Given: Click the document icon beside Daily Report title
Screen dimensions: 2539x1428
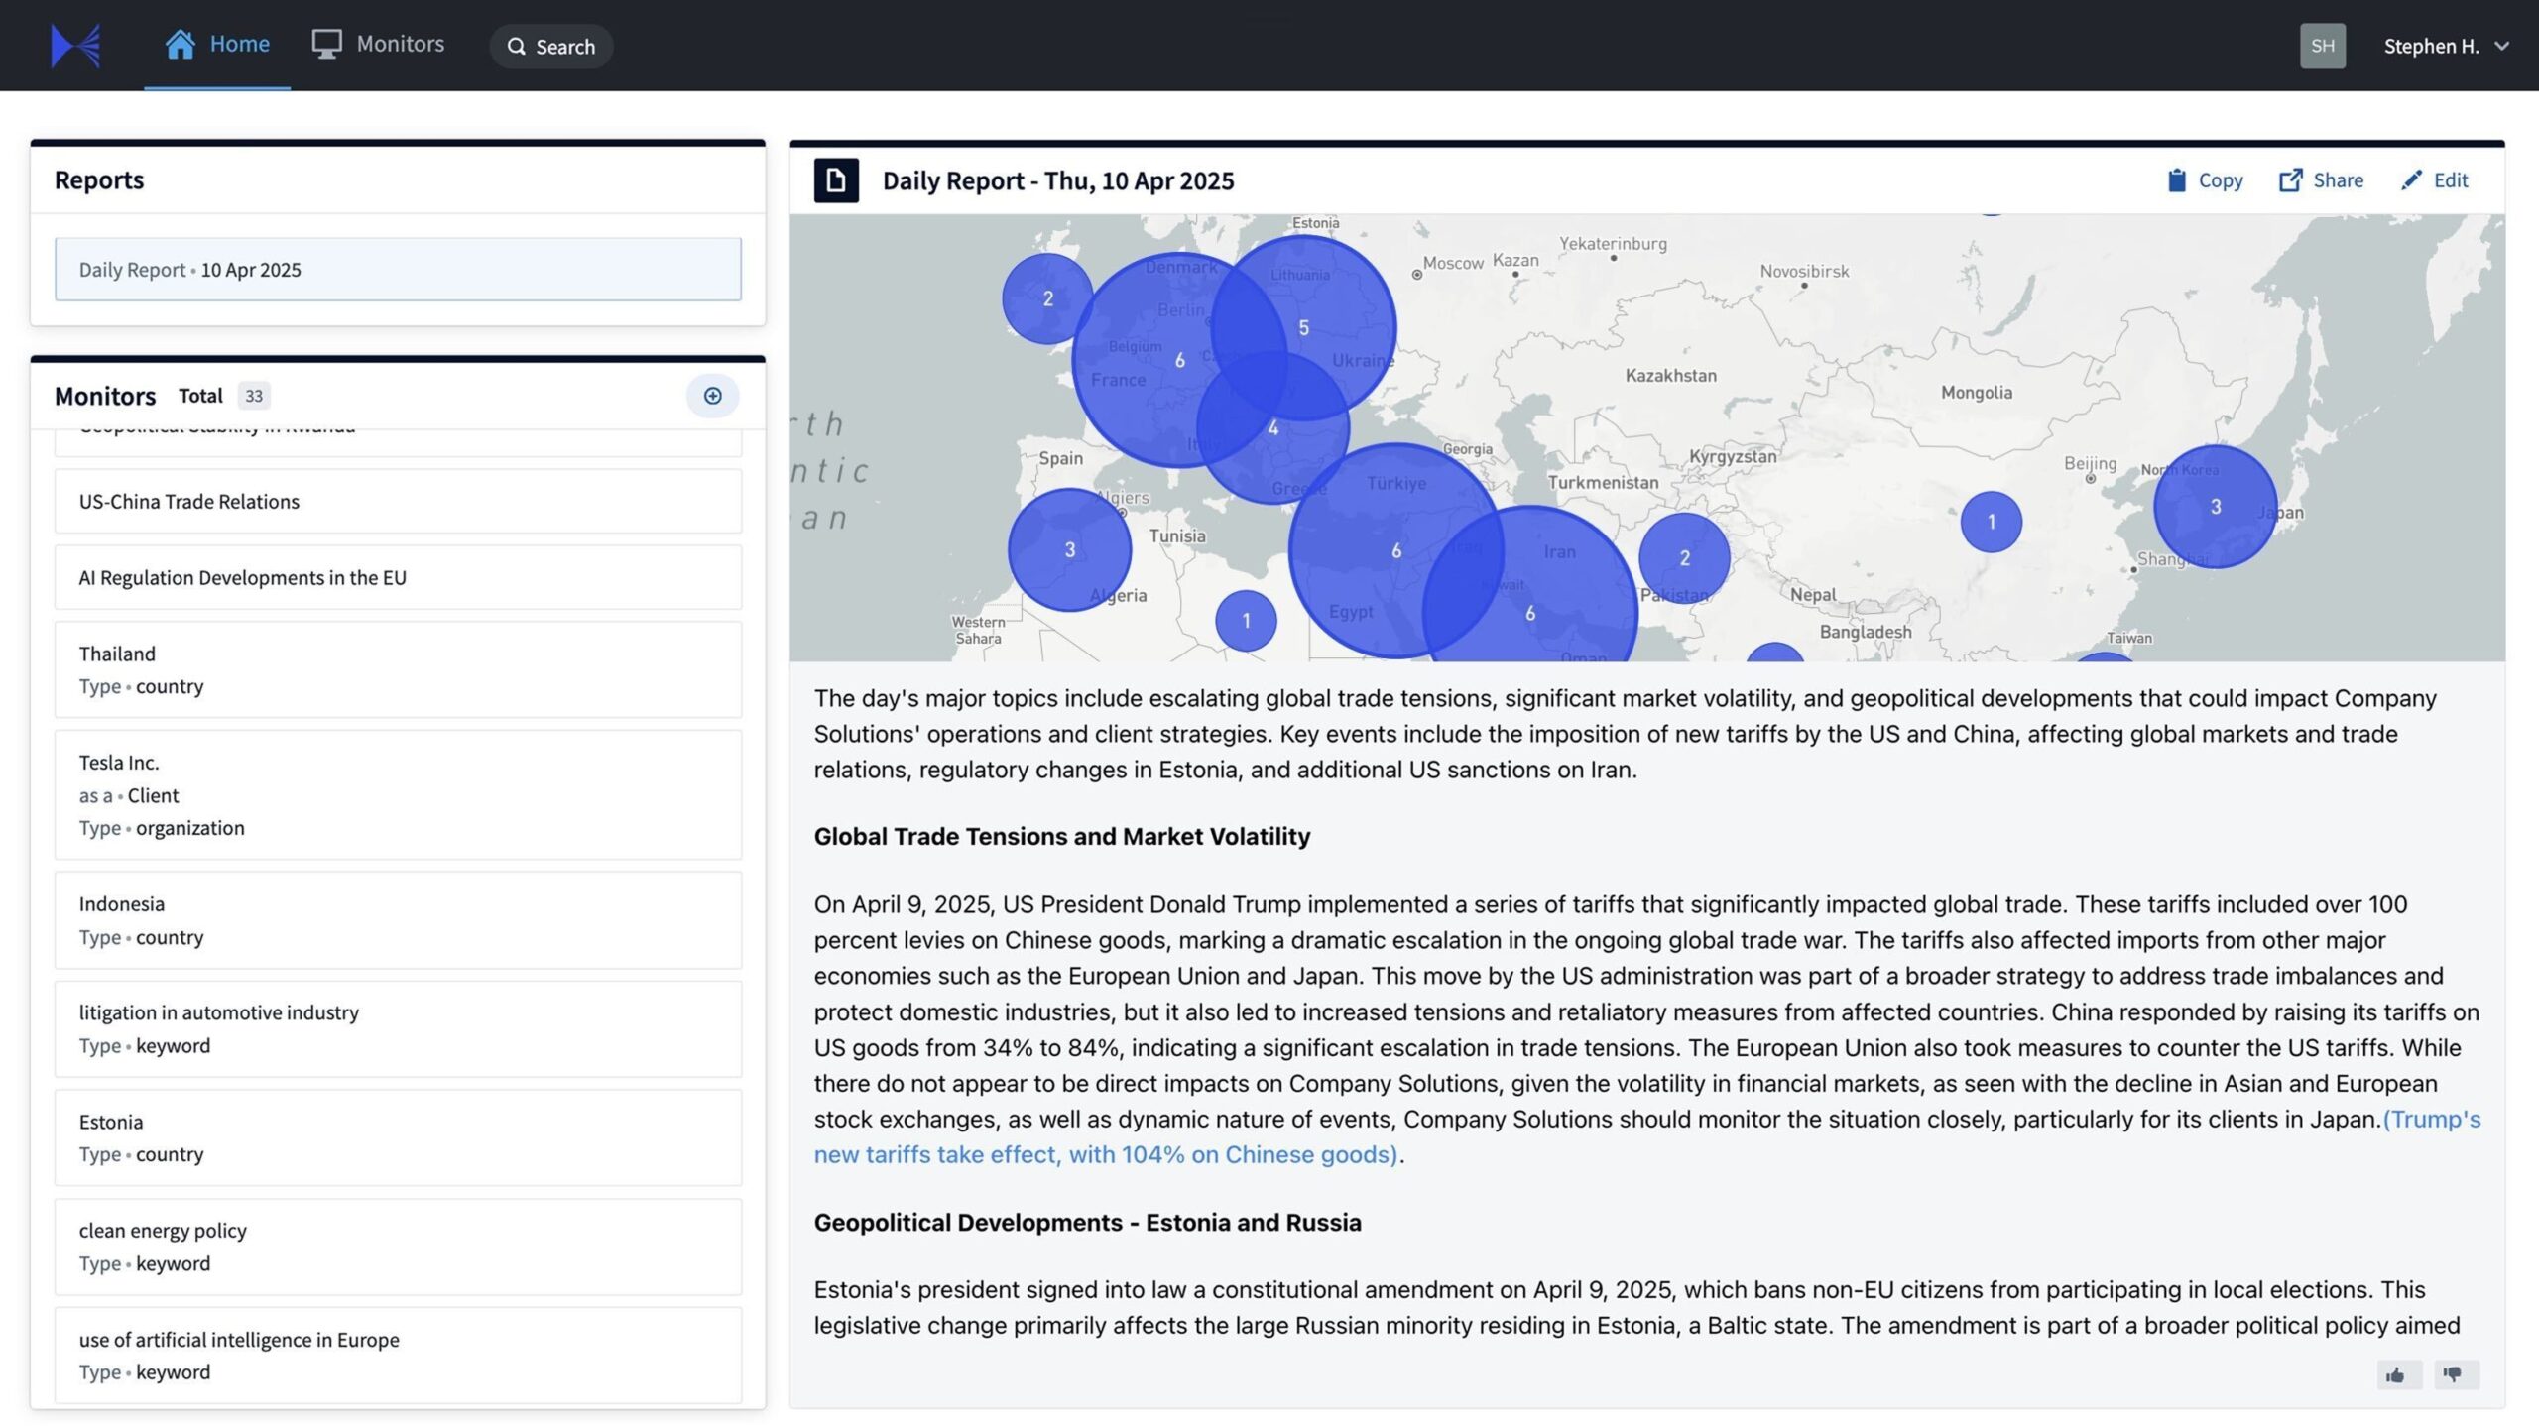Looking at the screenshot, I should (836, 180).
